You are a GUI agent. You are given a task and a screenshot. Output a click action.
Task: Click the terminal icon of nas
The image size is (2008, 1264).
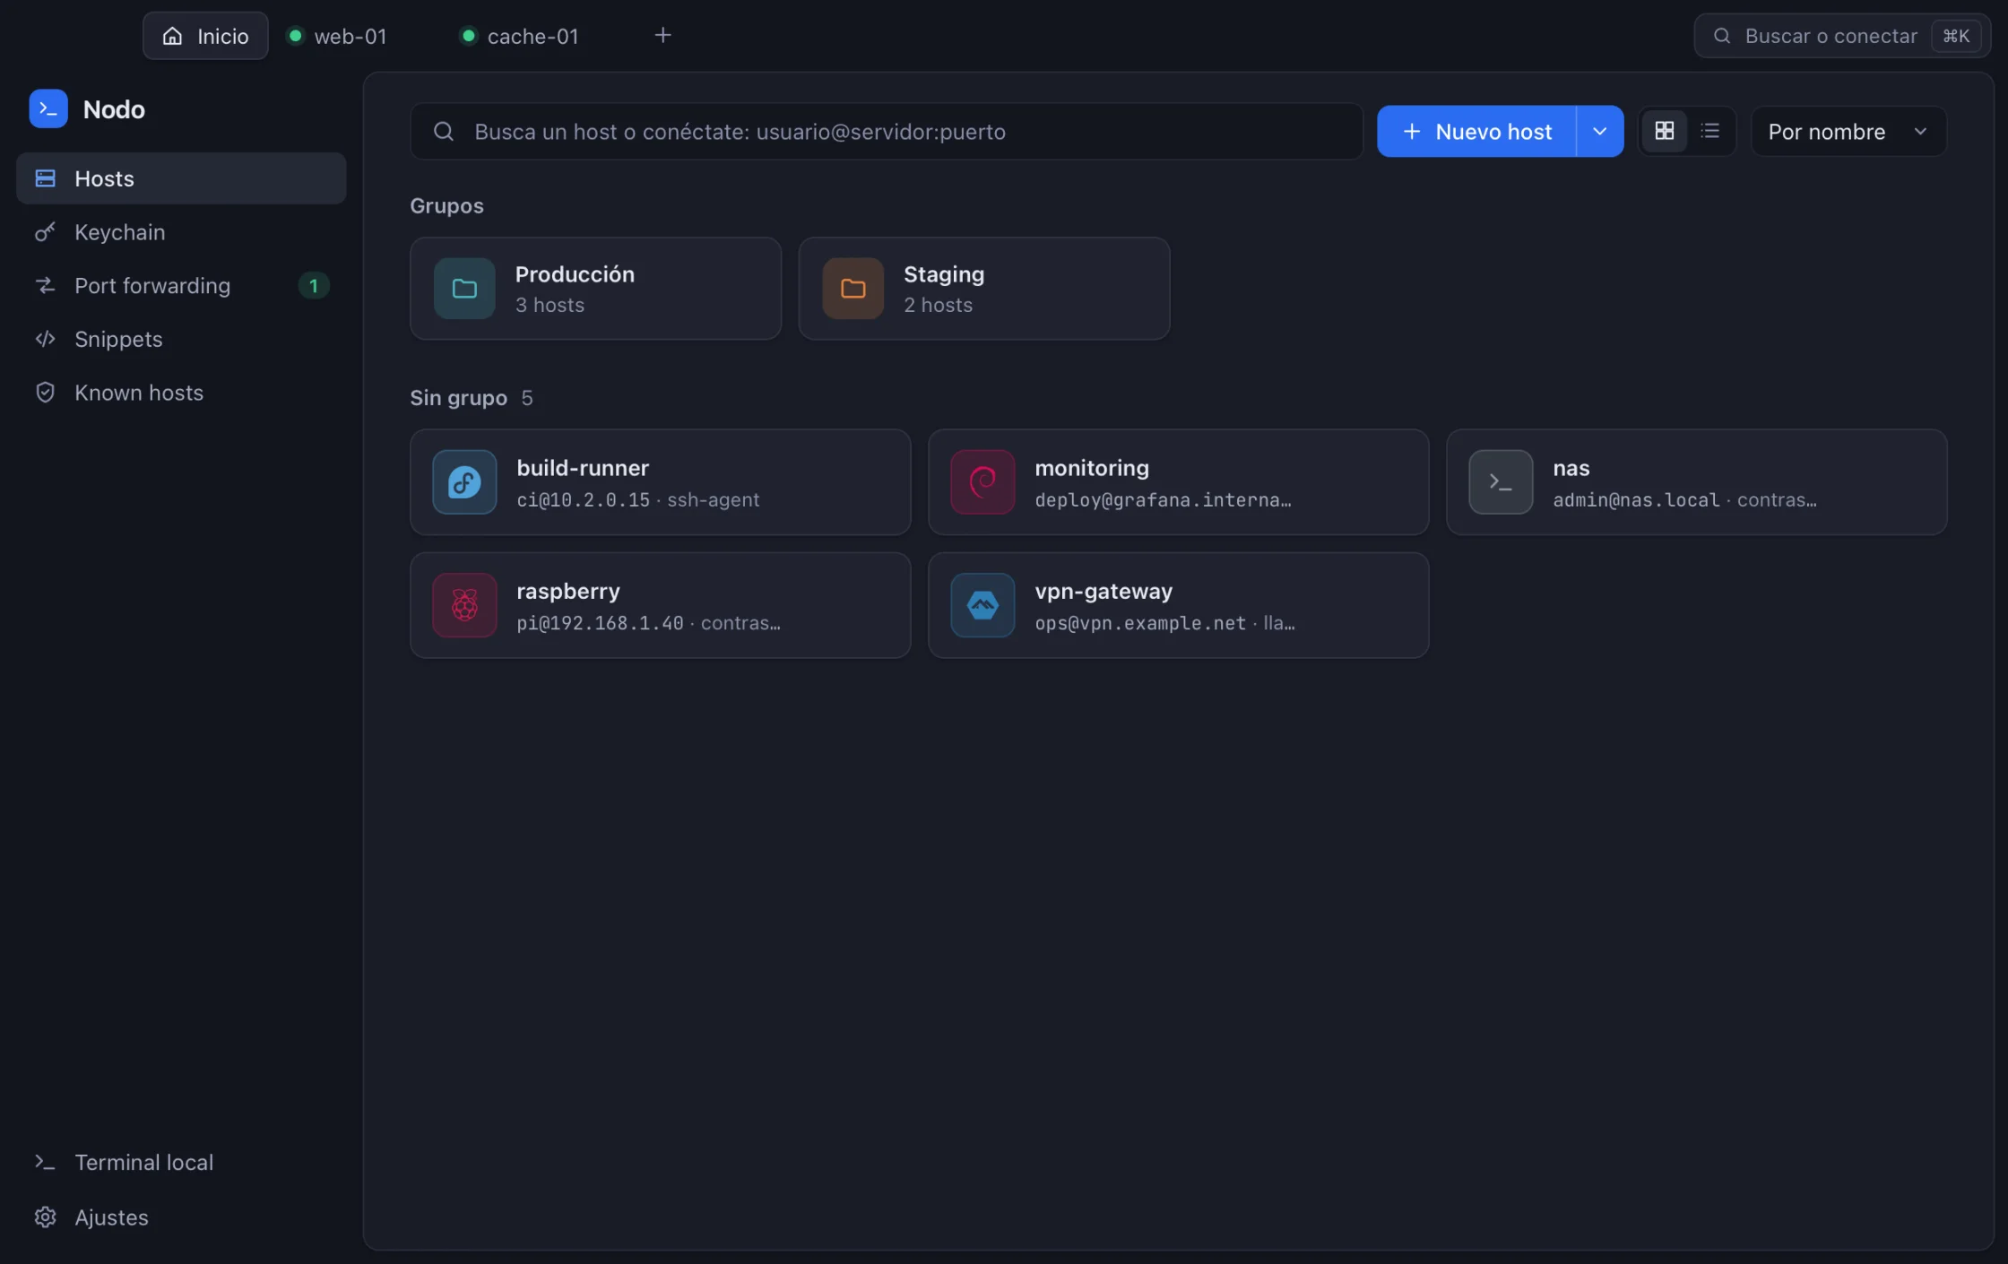pyautogui.click(x=1501, y=482)
